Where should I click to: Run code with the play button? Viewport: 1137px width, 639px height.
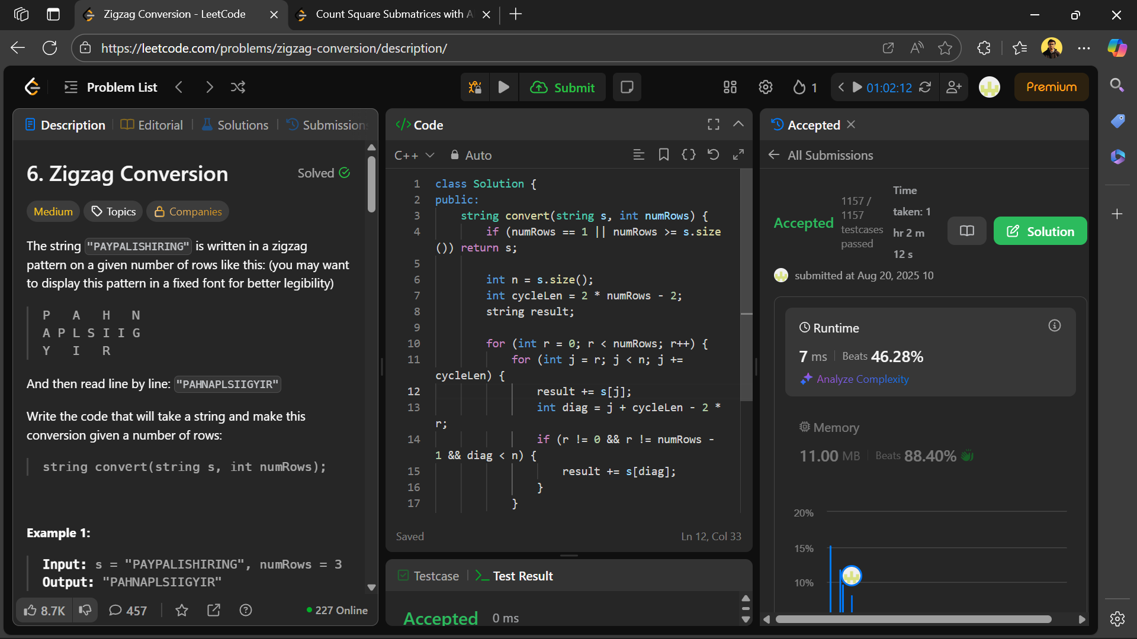pyautogui.click(x=504, y=88)
